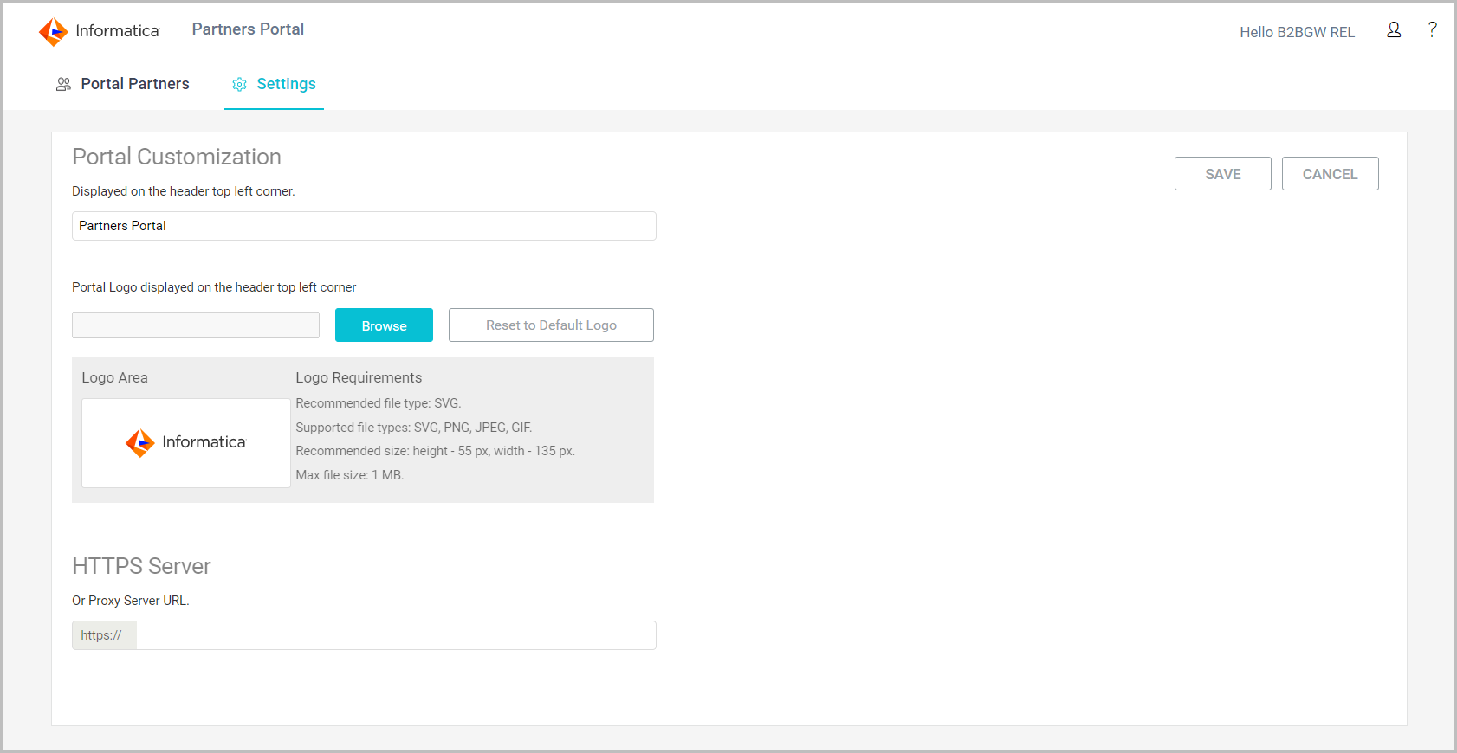Click the Informatica logo preview thumbnail
The height and width of the screenshot is (753, 1457).
pyautogui.click(x=186, y=443)
